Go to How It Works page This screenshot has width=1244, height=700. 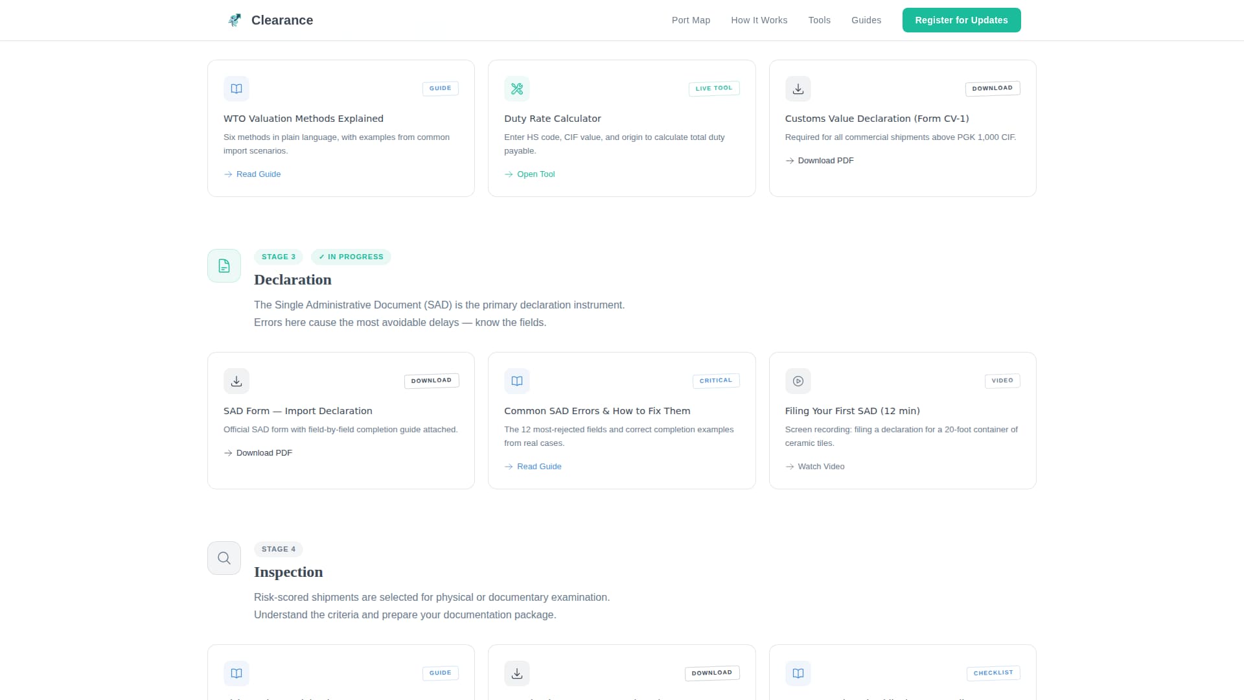point(759,20)
